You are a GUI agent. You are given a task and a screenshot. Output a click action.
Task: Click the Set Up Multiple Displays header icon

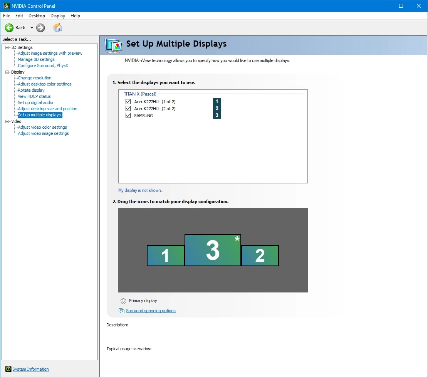(114, 45)
